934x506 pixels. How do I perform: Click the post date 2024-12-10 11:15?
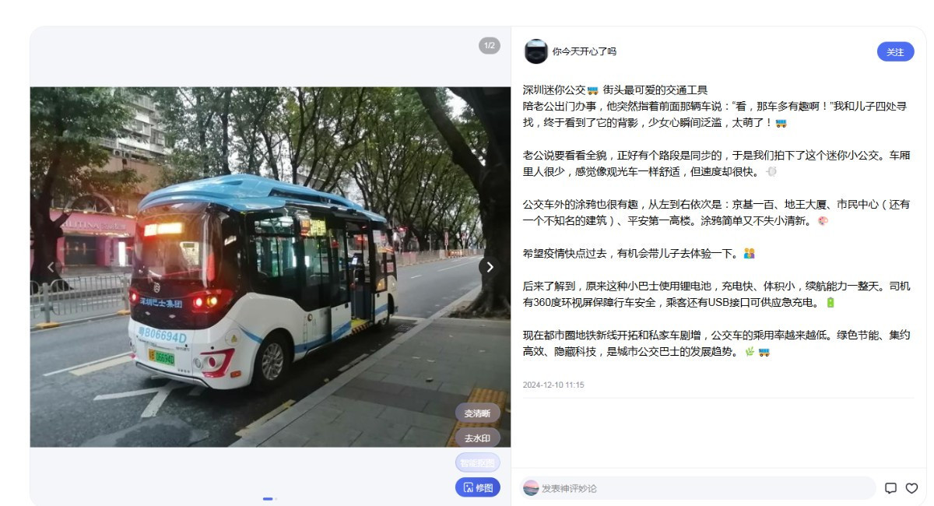click(x=553, y=385)
